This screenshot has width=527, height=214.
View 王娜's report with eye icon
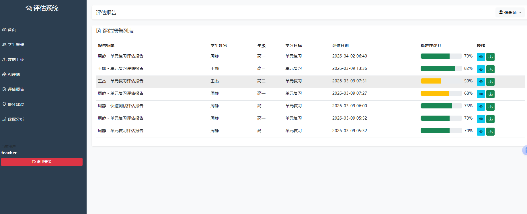pyautogui.click(x=481, y=69)
